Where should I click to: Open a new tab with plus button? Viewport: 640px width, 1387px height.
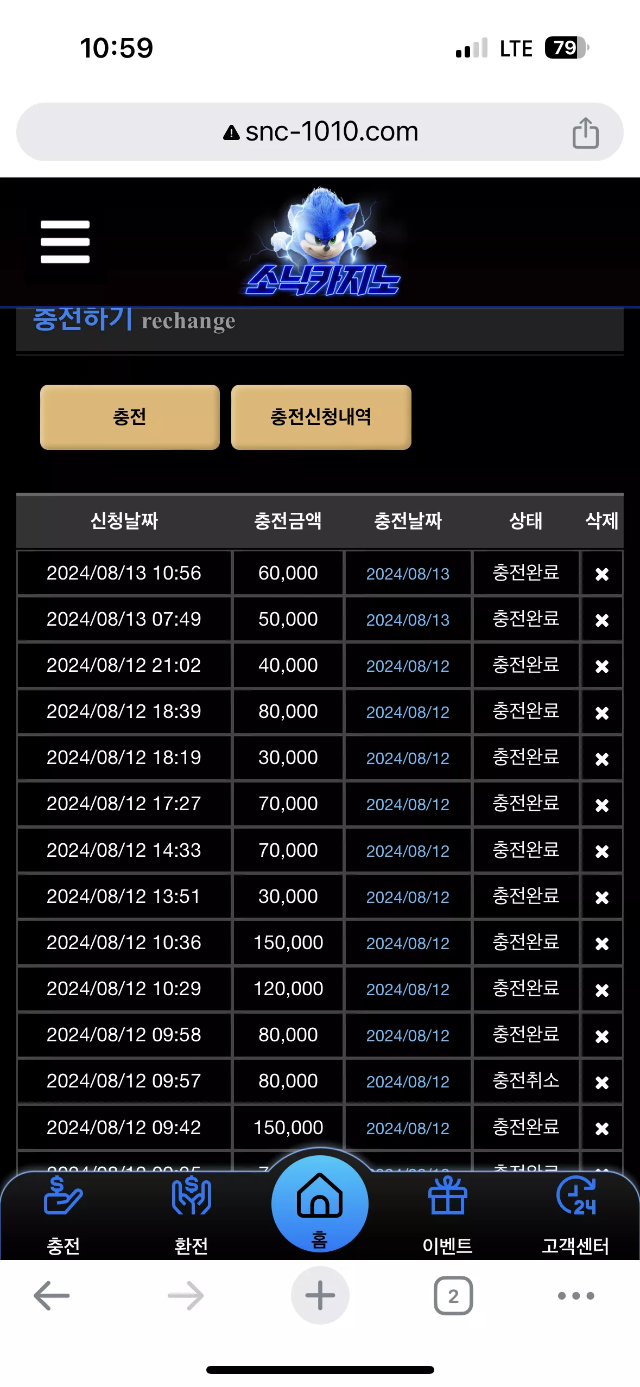[x=320, y=1295]
